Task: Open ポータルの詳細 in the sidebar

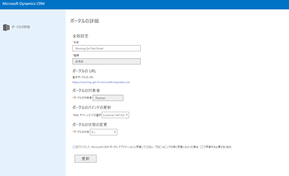Action: click(21, 27)
